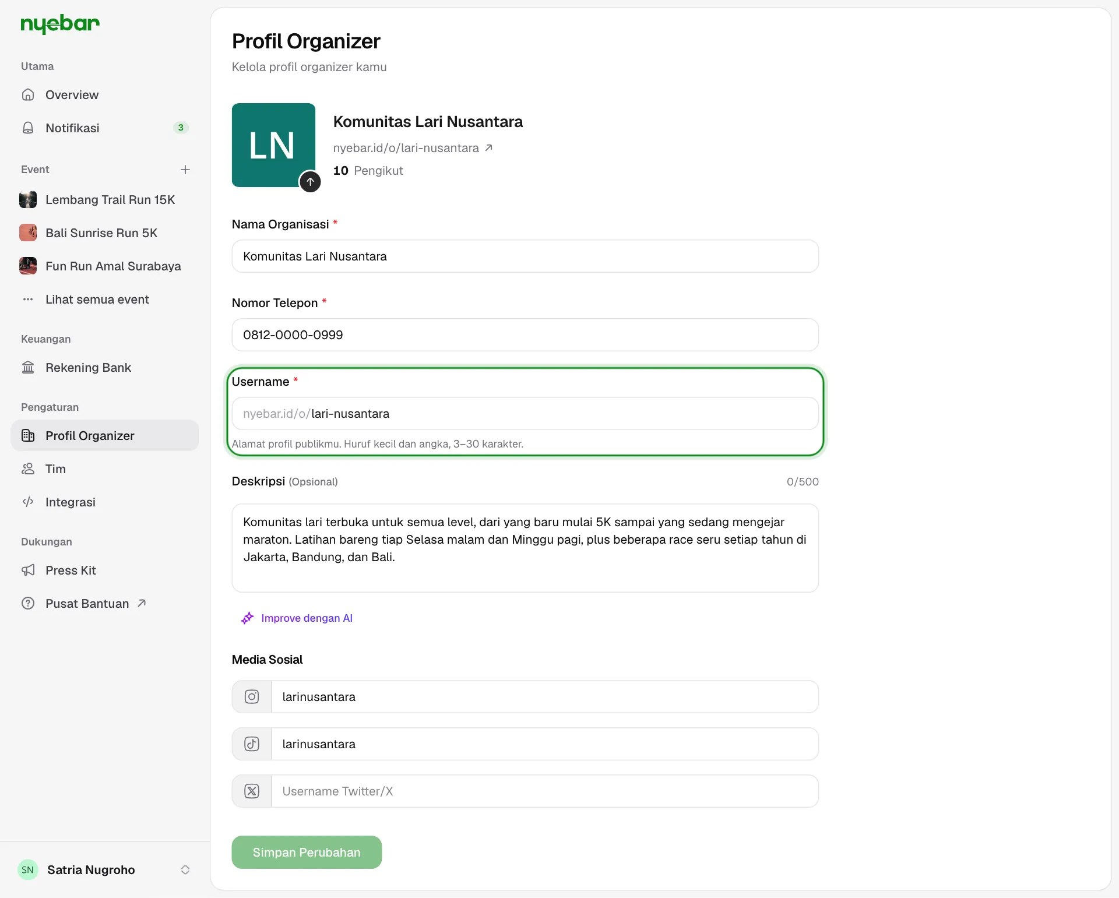Select Profil Organizer in sidebar
This screenshot has width=1119, height=898.
pyautogui.click(x=105, y=436)
